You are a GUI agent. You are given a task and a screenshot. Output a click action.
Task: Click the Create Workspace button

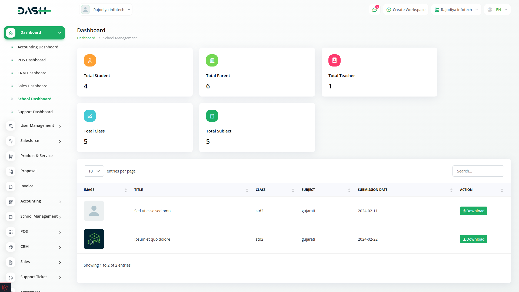(406, 10)
